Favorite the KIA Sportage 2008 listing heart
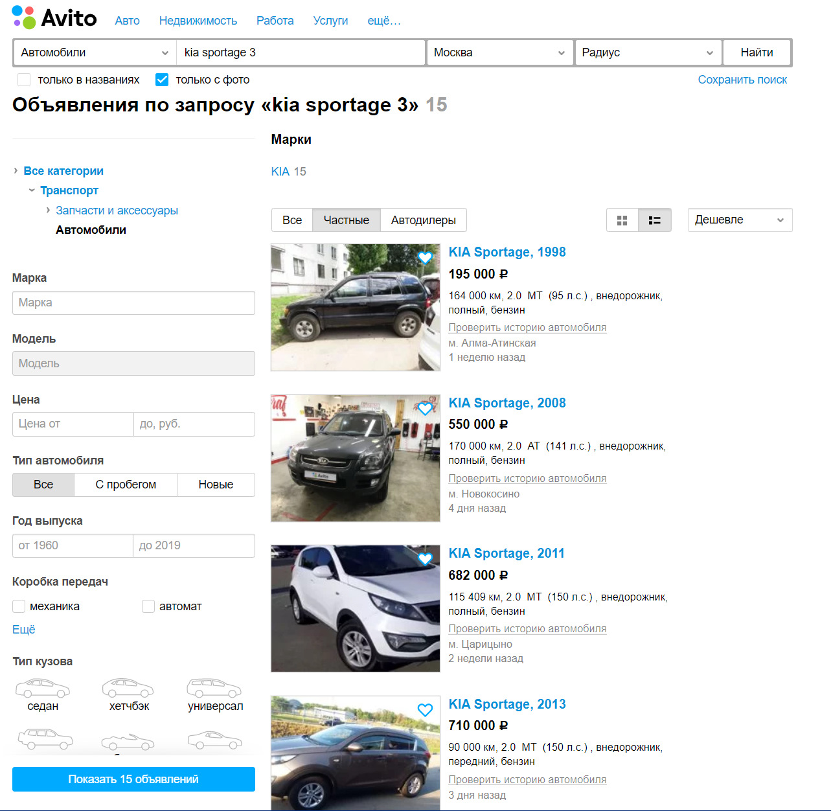This screenshot has height=811, width=831. tap(425, 409)
